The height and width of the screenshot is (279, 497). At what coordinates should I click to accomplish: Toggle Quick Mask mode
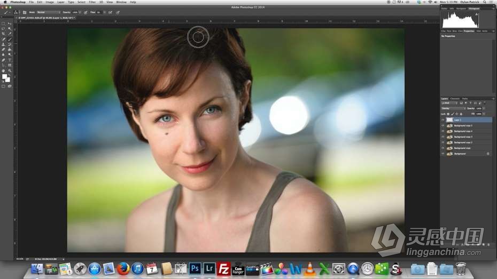point(3,86)
